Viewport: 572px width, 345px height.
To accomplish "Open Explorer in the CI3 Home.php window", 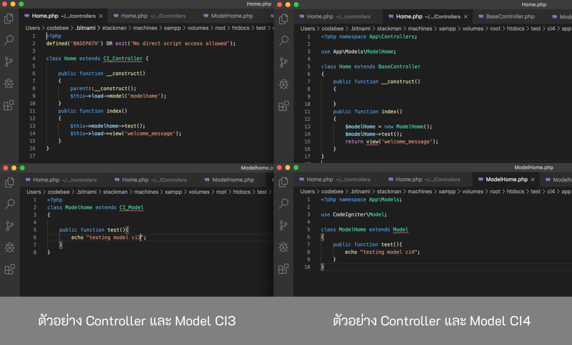I will (9, 18).
